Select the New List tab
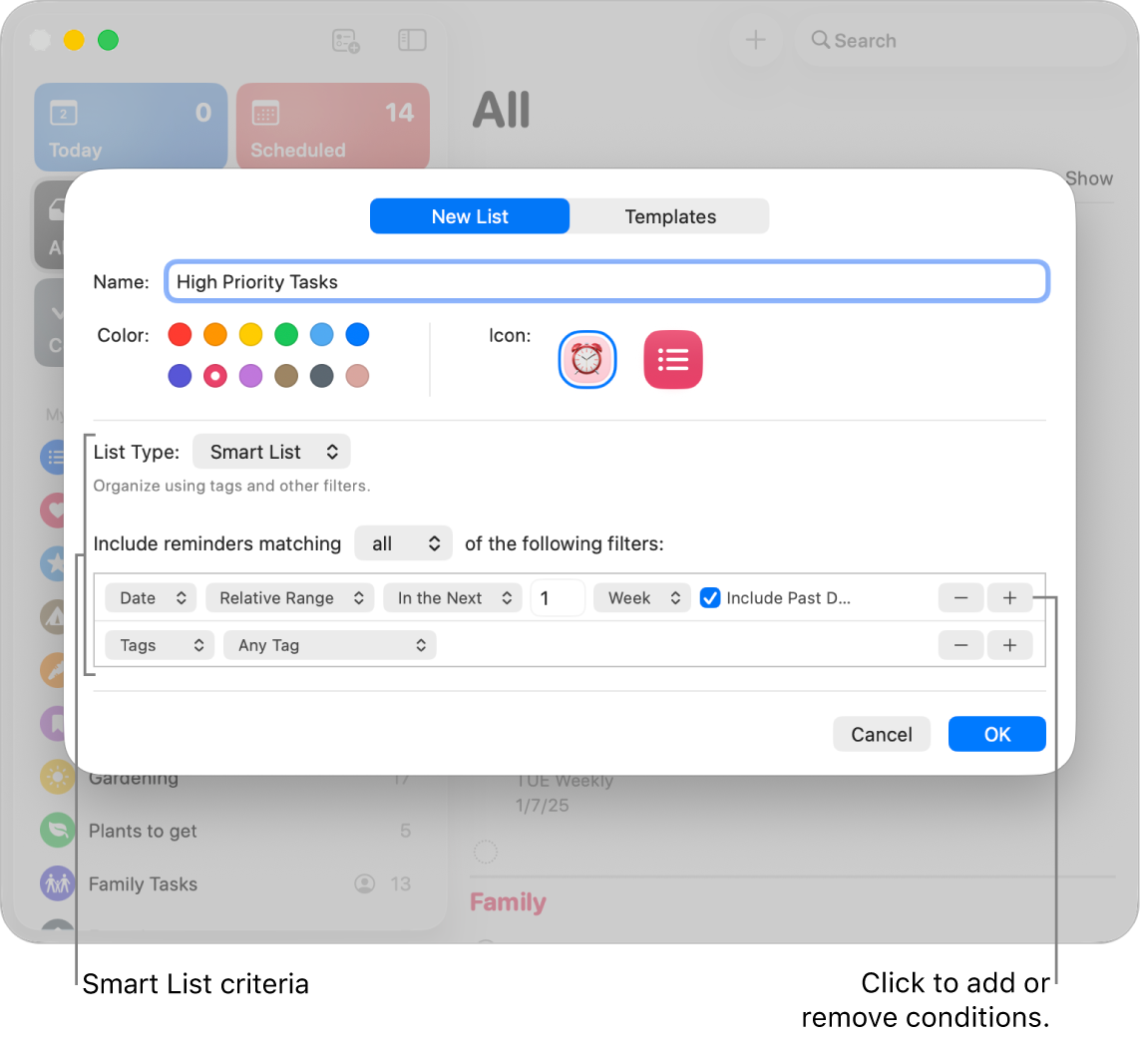The height and width of the screenshot is (1037, 1141). click(469, 215)
